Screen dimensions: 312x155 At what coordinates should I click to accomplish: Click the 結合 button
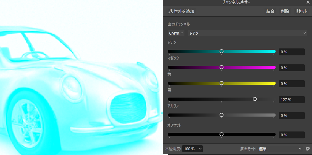tap(270, 11)
